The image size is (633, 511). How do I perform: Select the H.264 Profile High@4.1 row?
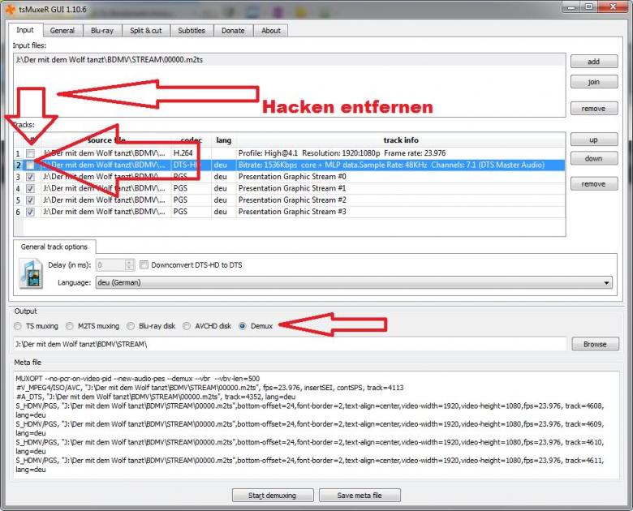(290, 153)
